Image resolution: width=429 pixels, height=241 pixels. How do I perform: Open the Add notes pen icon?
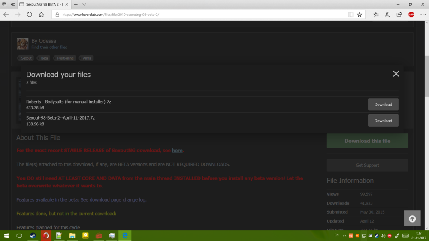[388, 15]
